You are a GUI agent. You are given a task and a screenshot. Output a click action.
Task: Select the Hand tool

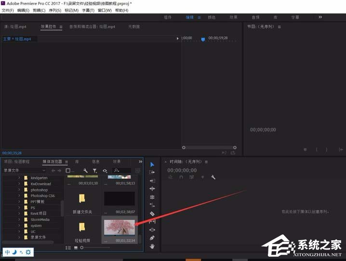tap(152, 246)
